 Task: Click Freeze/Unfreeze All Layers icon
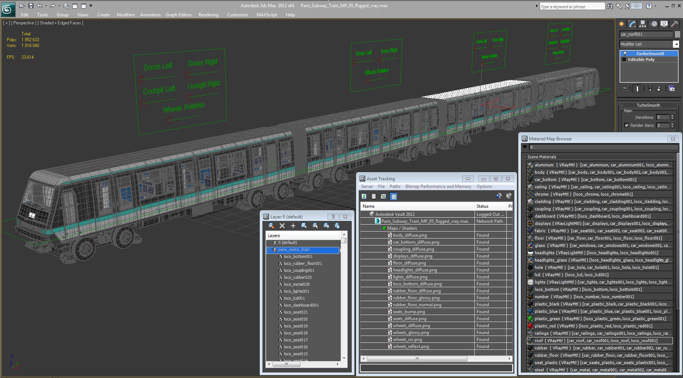(x=337, y=226)
